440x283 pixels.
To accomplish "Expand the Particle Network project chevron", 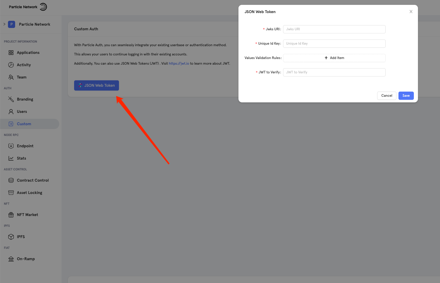I will (4, 24).
